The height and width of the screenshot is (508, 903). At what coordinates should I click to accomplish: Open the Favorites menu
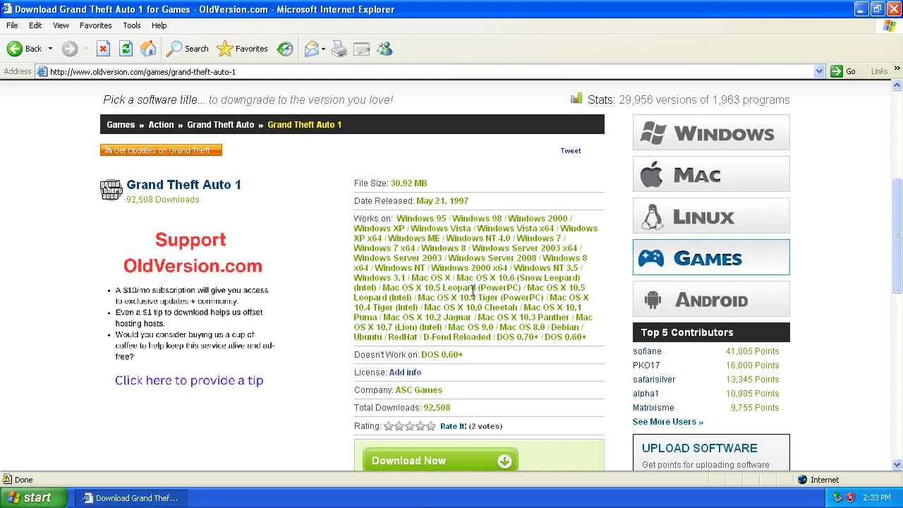96,25
